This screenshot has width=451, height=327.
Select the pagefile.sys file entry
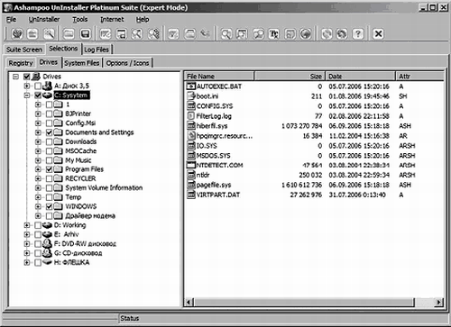pyautogui.click(x=214, y=185)
